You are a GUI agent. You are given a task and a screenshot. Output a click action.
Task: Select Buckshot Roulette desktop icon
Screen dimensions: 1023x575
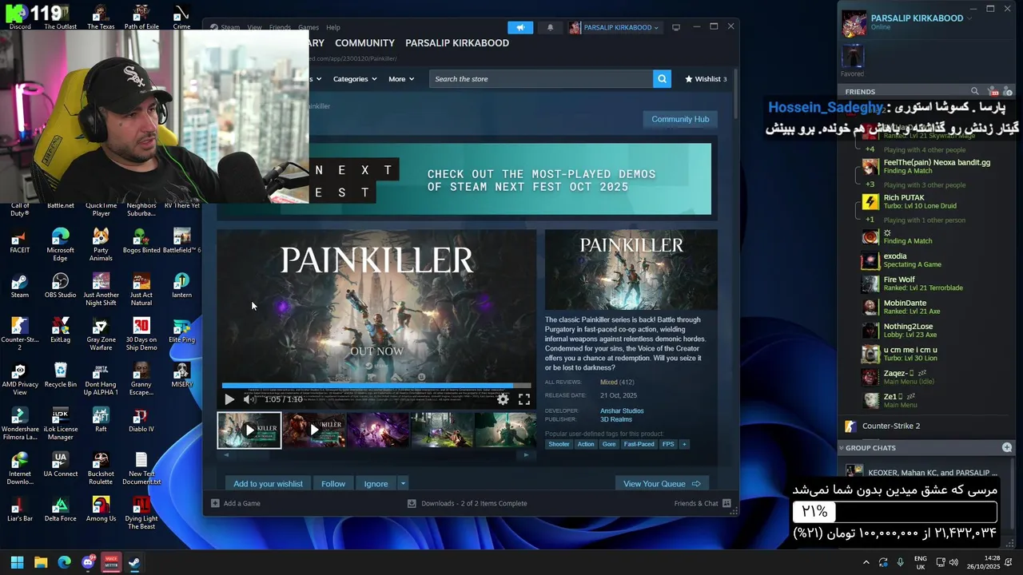101,468
